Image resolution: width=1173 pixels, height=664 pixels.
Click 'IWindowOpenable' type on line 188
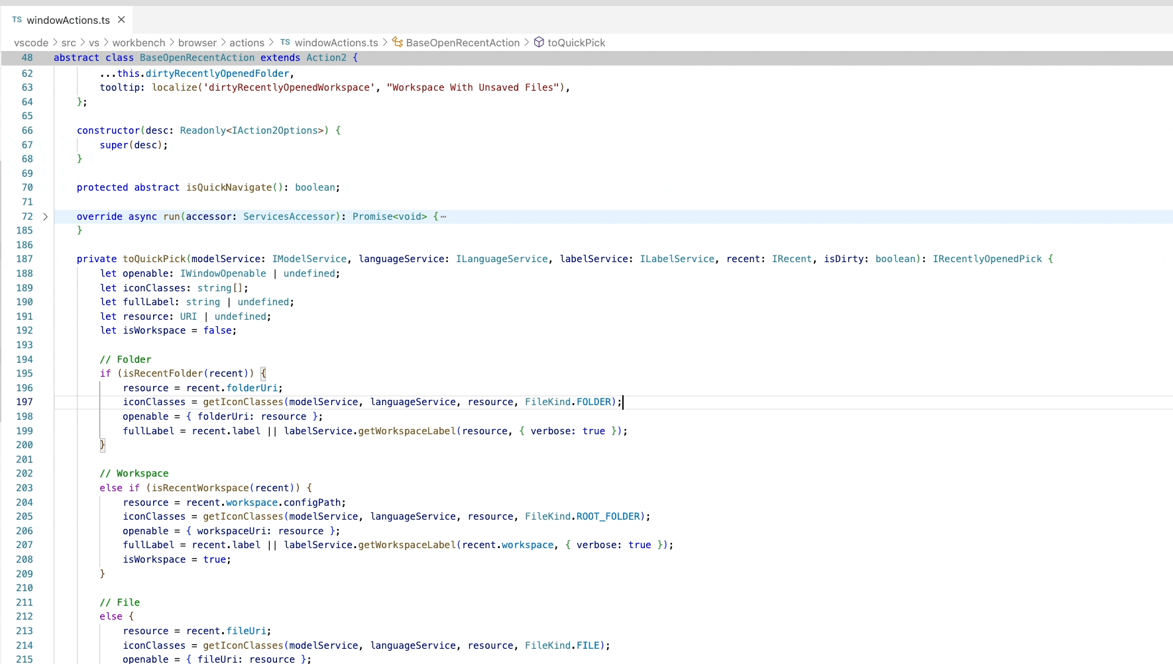coord(223,273)
